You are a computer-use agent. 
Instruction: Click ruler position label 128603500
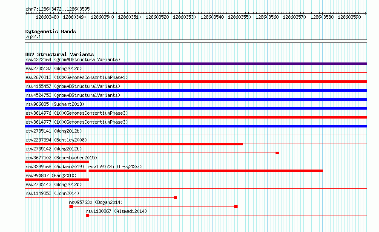(102, 17)
